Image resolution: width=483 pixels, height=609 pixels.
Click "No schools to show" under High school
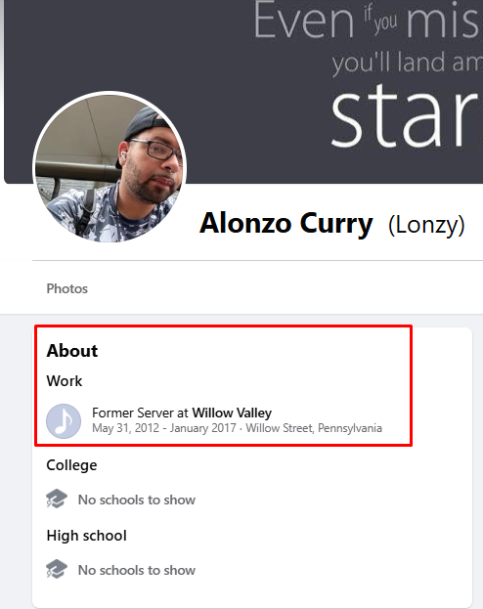[136, 570]
